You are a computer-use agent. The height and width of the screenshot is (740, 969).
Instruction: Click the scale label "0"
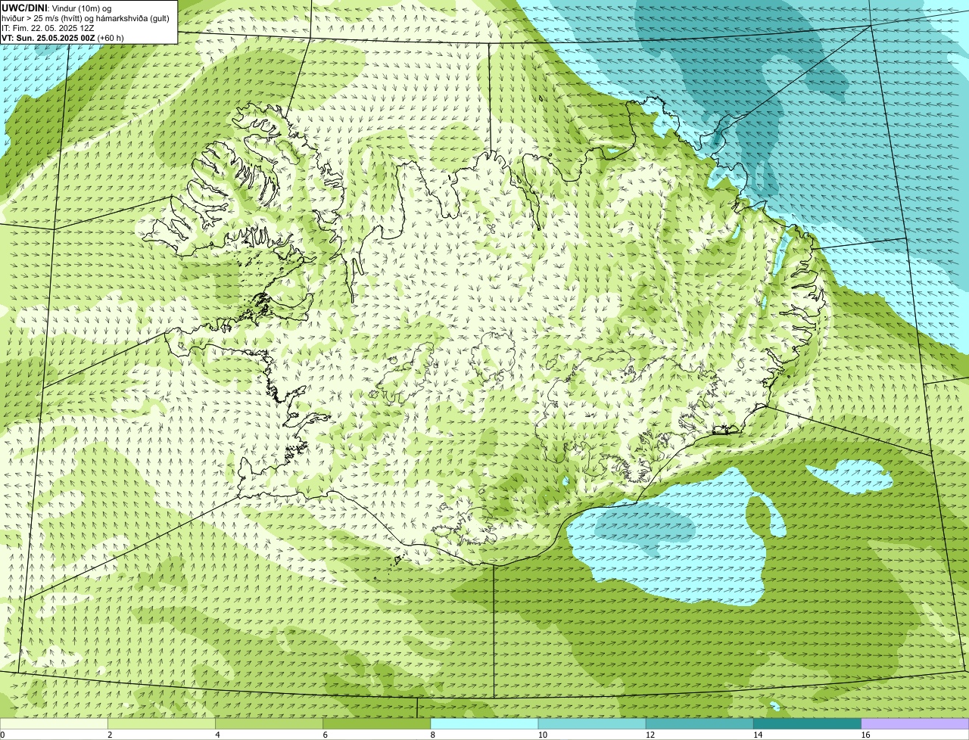[2, 735]
